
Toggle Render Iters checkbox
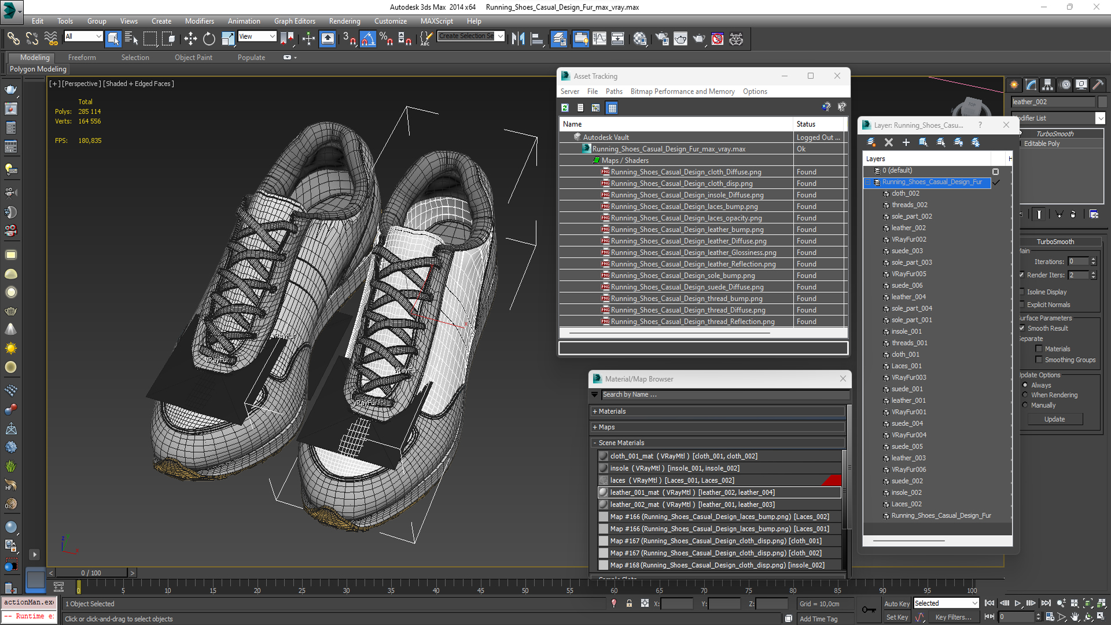pyautogui.click(x=1022, y=275)
